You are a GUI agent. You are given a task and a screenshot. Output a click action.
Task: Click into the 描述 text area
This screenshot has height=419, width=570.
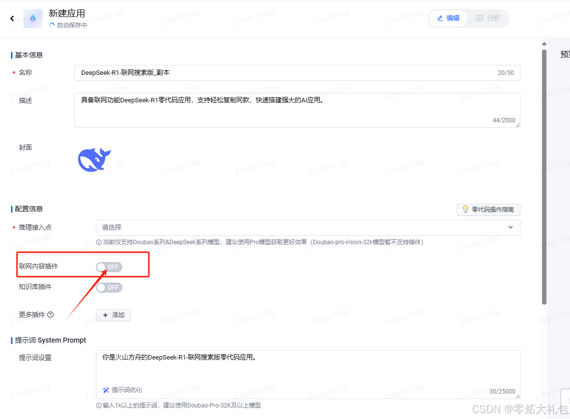point(297,110)
